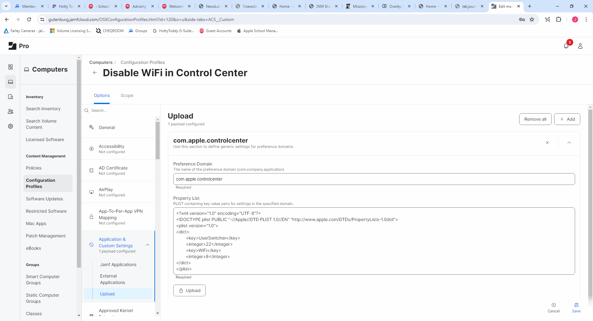593x321 pixels.
Task: Open the notifications bell icon
Action: click(566, 46)
